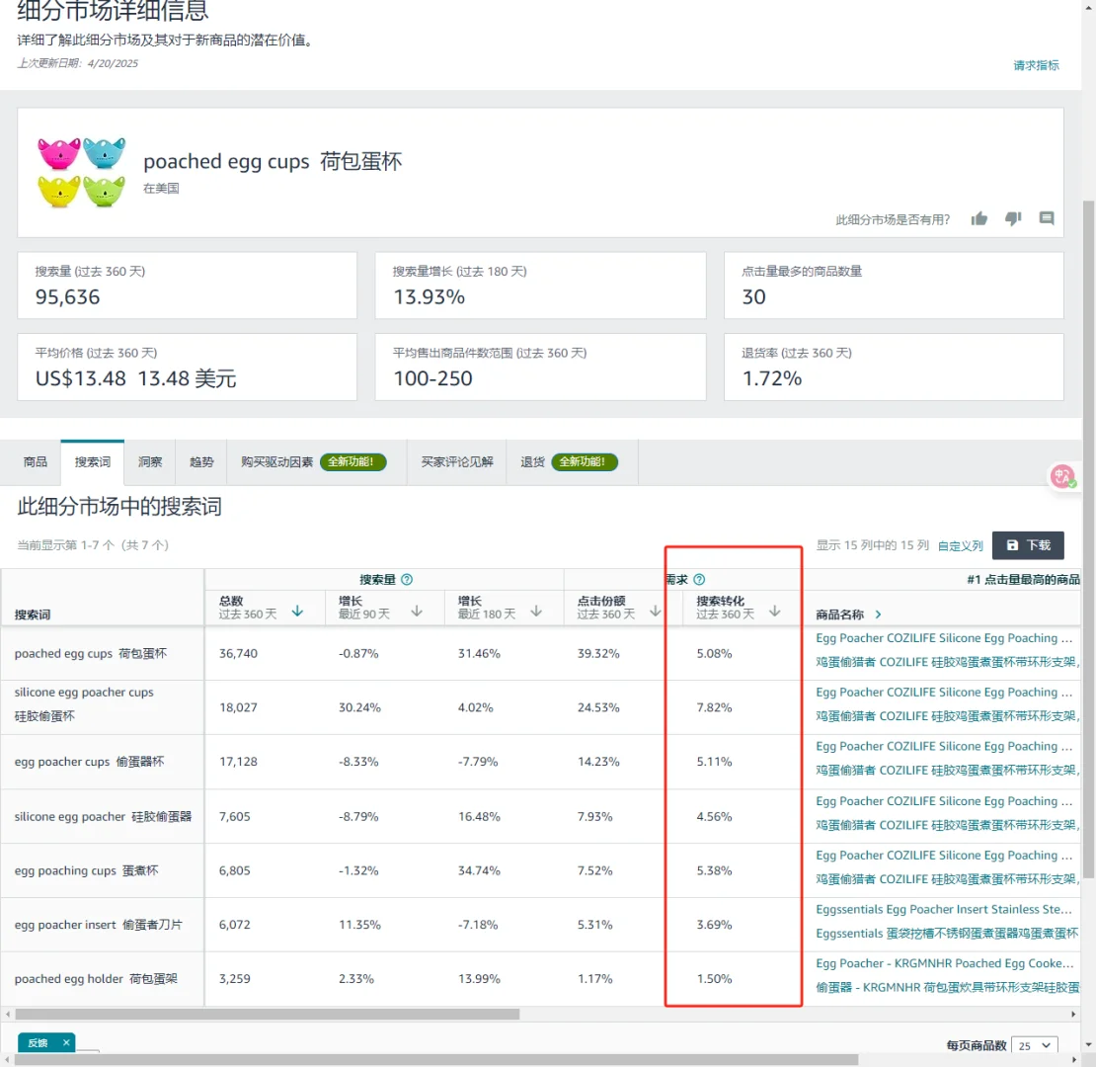Click the 7.82% search conversion cell

point(714,707)
